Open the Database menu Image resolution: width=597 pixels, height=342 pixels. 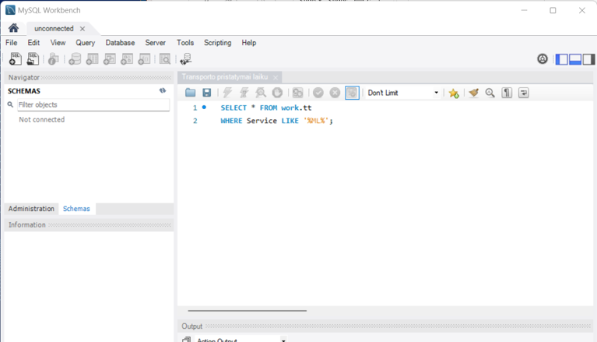[120, 43]
